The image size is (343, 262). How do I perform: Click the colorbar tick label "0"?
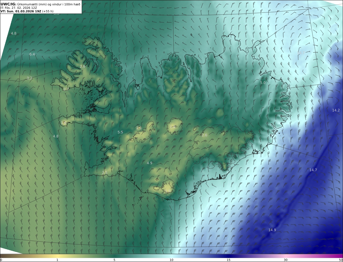pyautogui.click(x=1, y=260)
